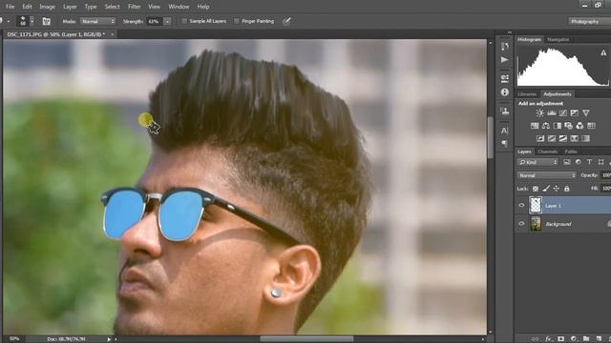This screenshot has width=611, height=343.
Task: Toggle lock transparent pixels
Action: tap(536, 189)
